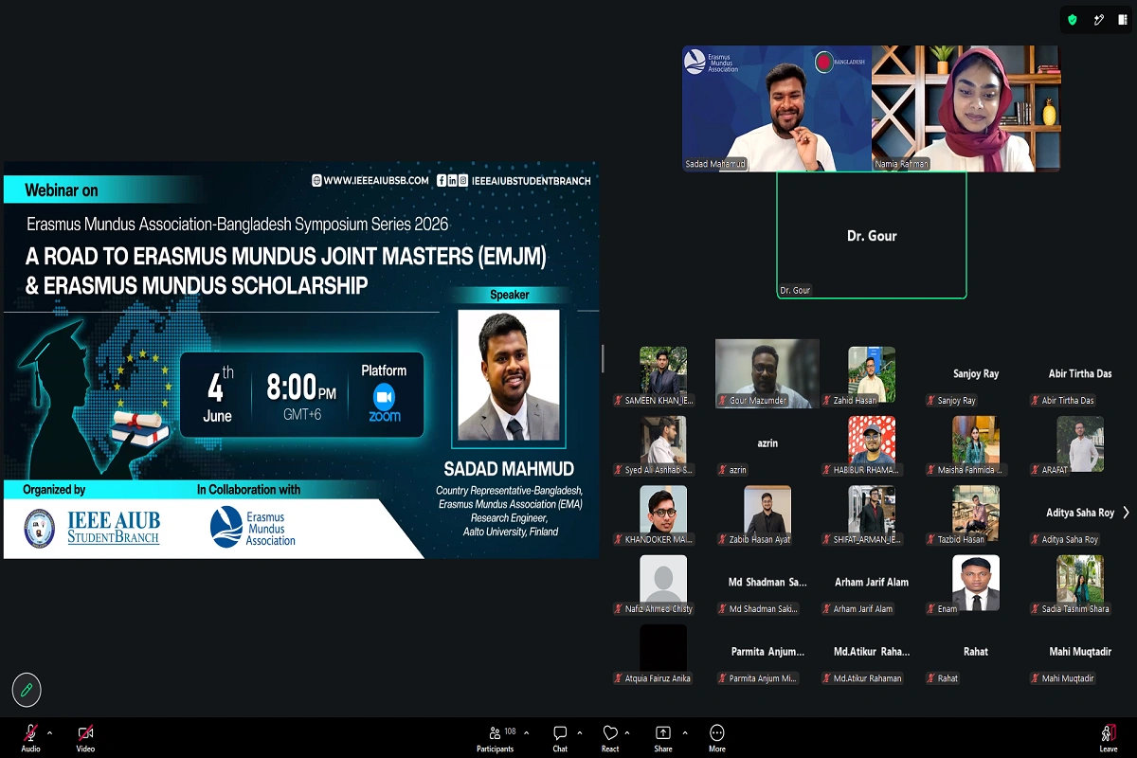Select the Rahat participant tile
This screenshot has height=758, width=1137.
[x=976, y=653]
